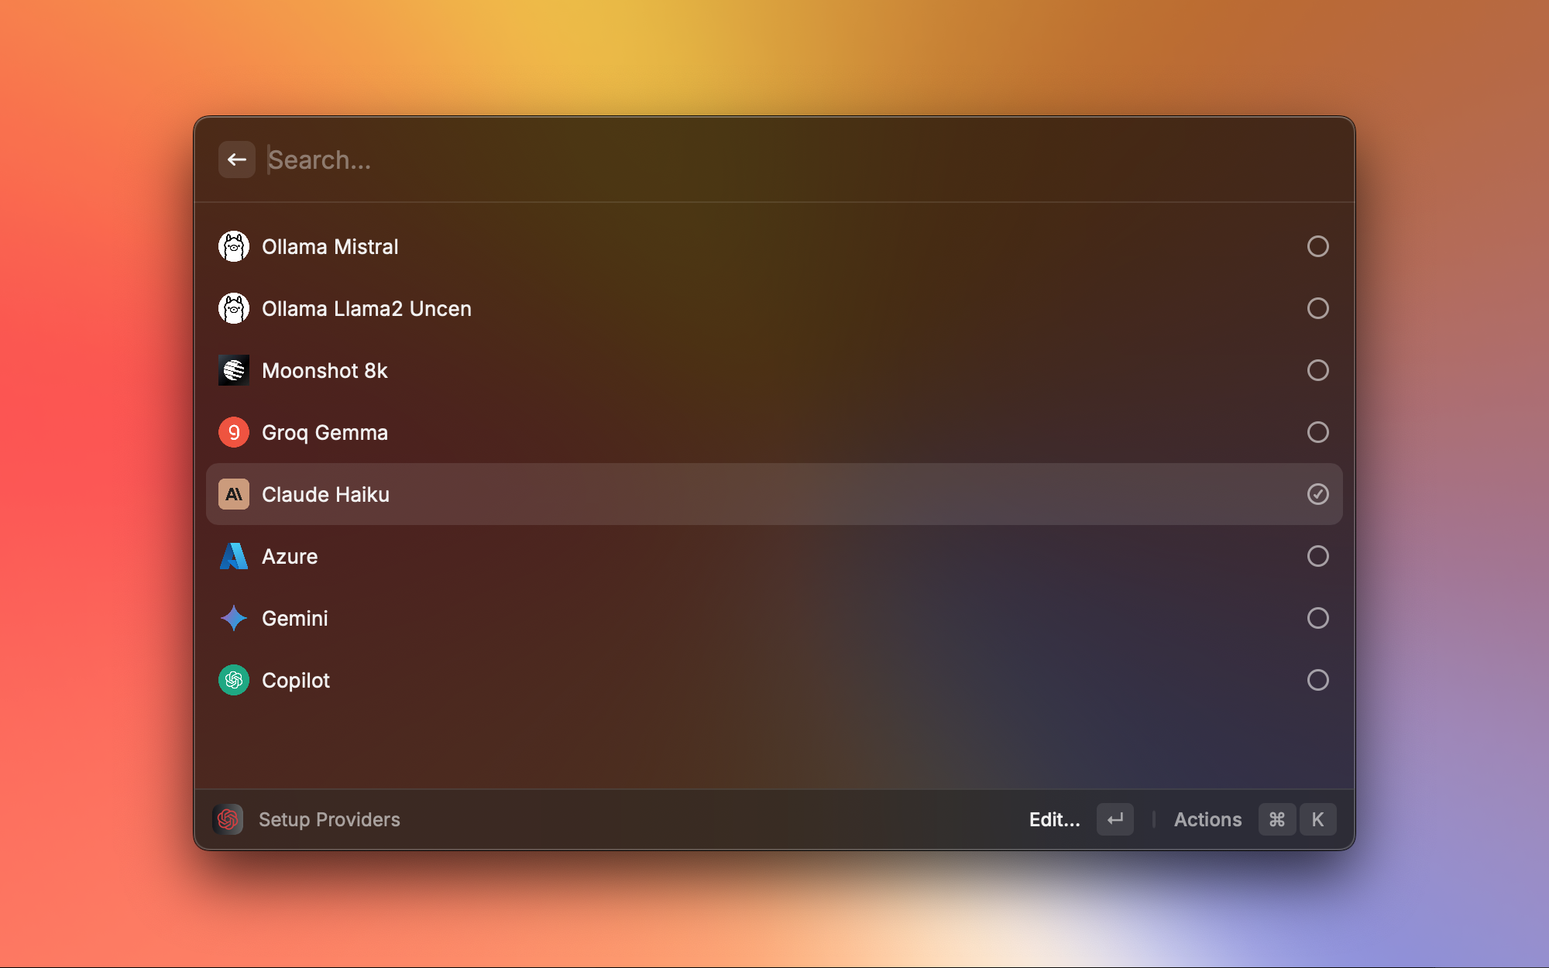
Task: Open the Actions menu
Action: [1207, 819]
